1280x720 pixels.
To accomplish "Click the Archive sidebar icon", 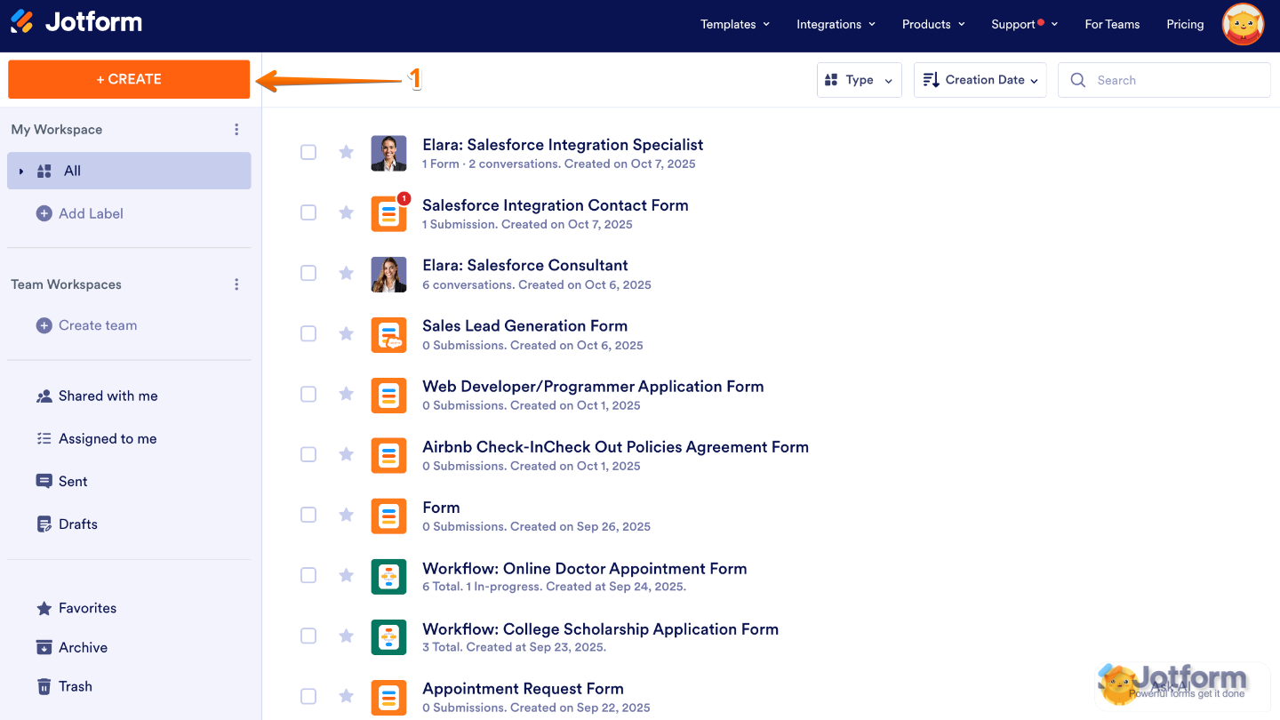I will [x=44, y=647].
